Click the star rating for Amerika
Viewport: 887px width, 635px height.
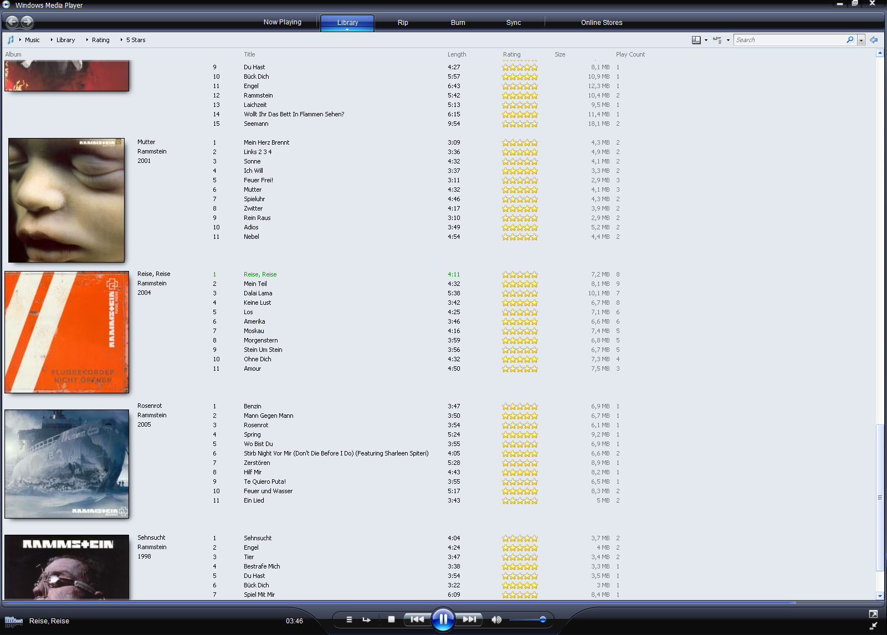click(x=520, y=321)
